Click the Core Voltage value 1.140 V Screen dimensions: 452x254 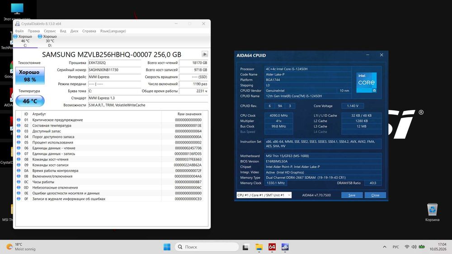click(353, 106)
